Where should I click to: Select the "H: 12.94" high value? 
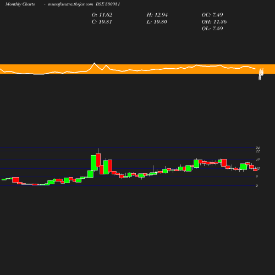pos(157,15)
